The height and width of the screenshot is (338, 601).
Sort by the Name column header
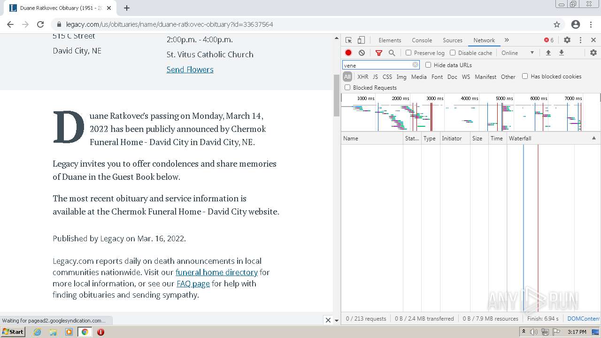point(372,138)
